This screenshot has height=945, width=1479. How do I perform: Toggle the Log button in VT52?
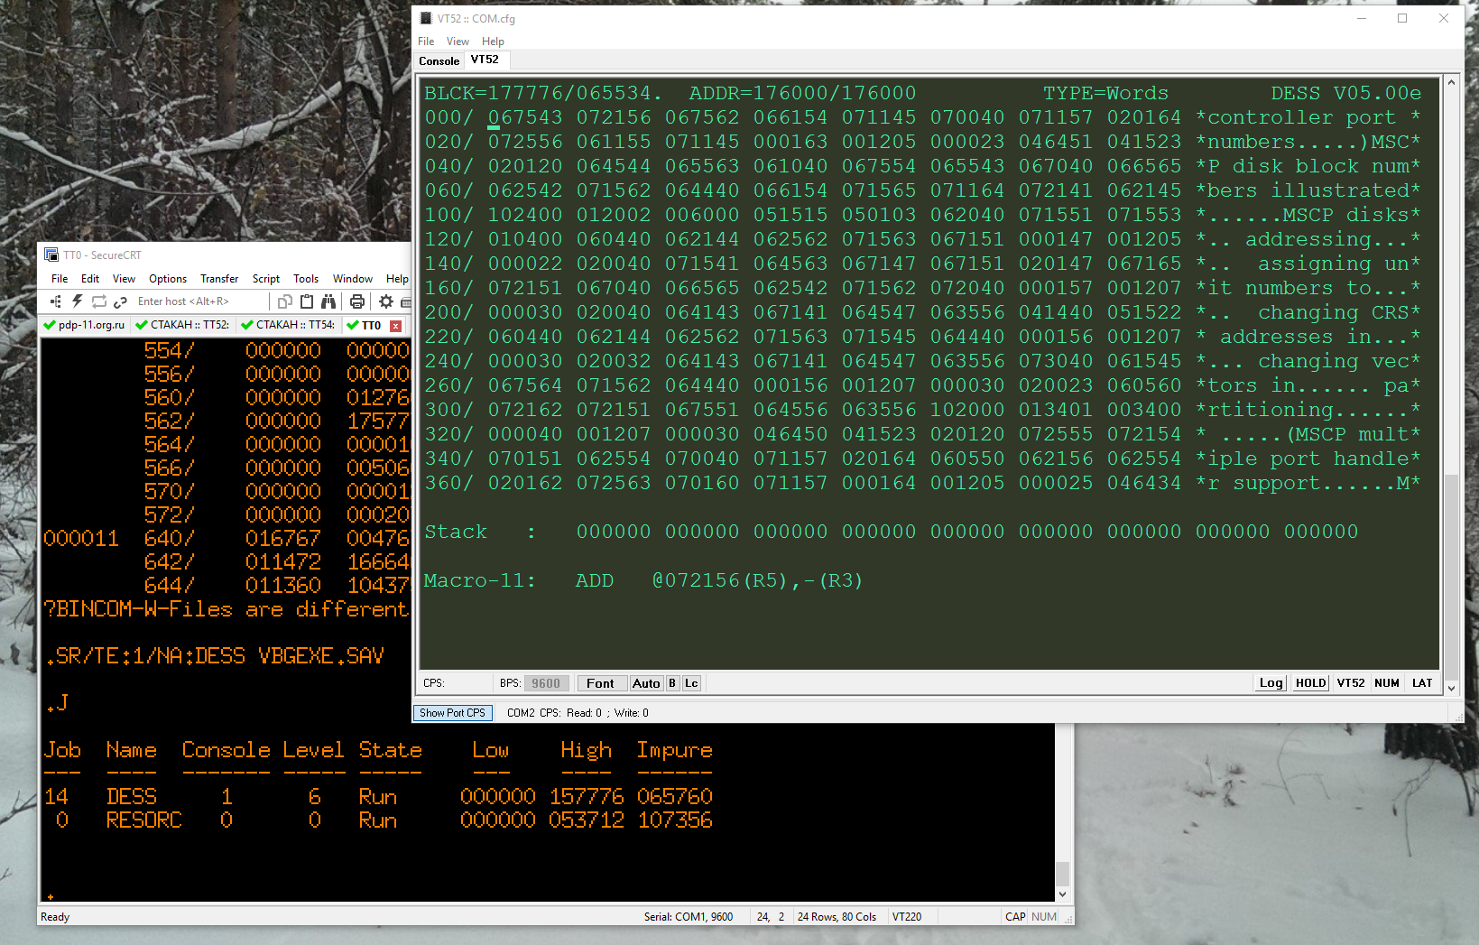coord(1271,683)
